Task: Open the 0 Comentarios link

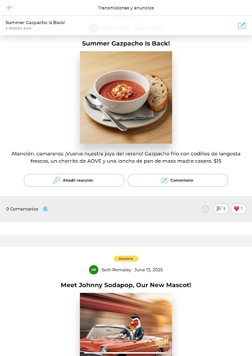Action: pos(22,209)
